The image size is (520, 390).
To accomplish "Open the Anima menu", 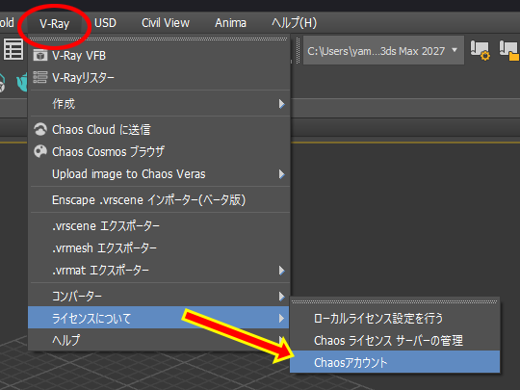I will click(x=230, y=23).
